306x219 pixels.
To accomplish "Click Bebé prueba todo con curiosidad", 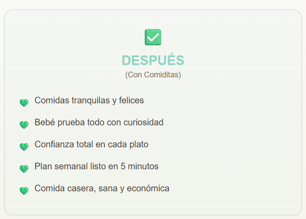I will click(99, 123).
